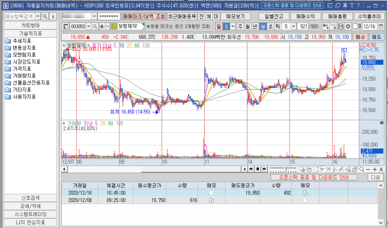
Task: Select the 초 (second) period toggle
Action: tap(271, 26)
